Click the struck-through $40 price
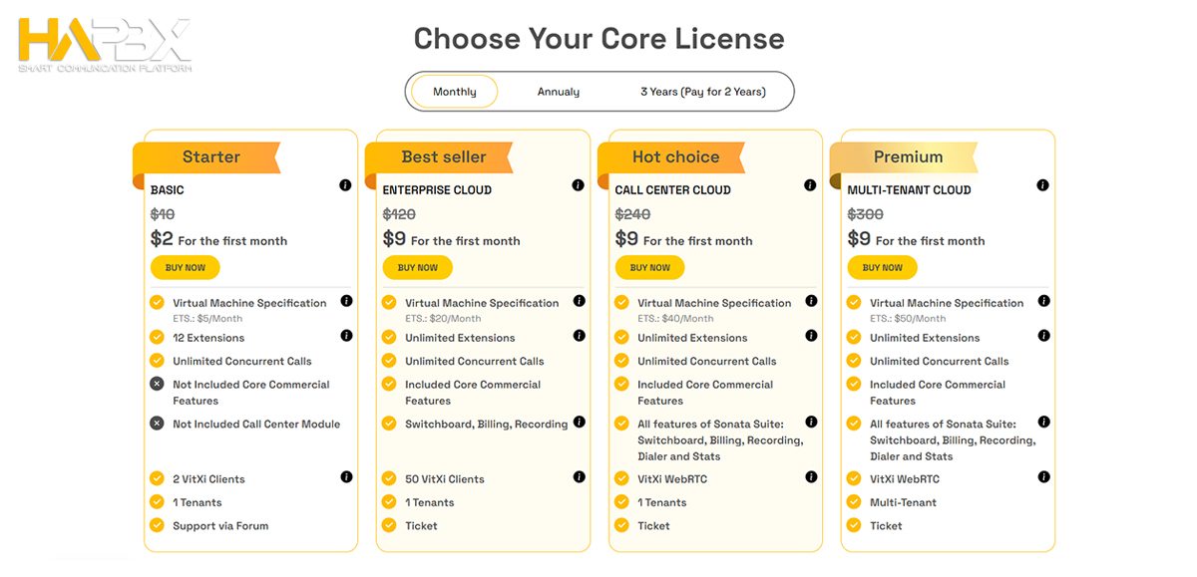The image size is (1197, 577). pyautogui.click(x=163, y=214)
